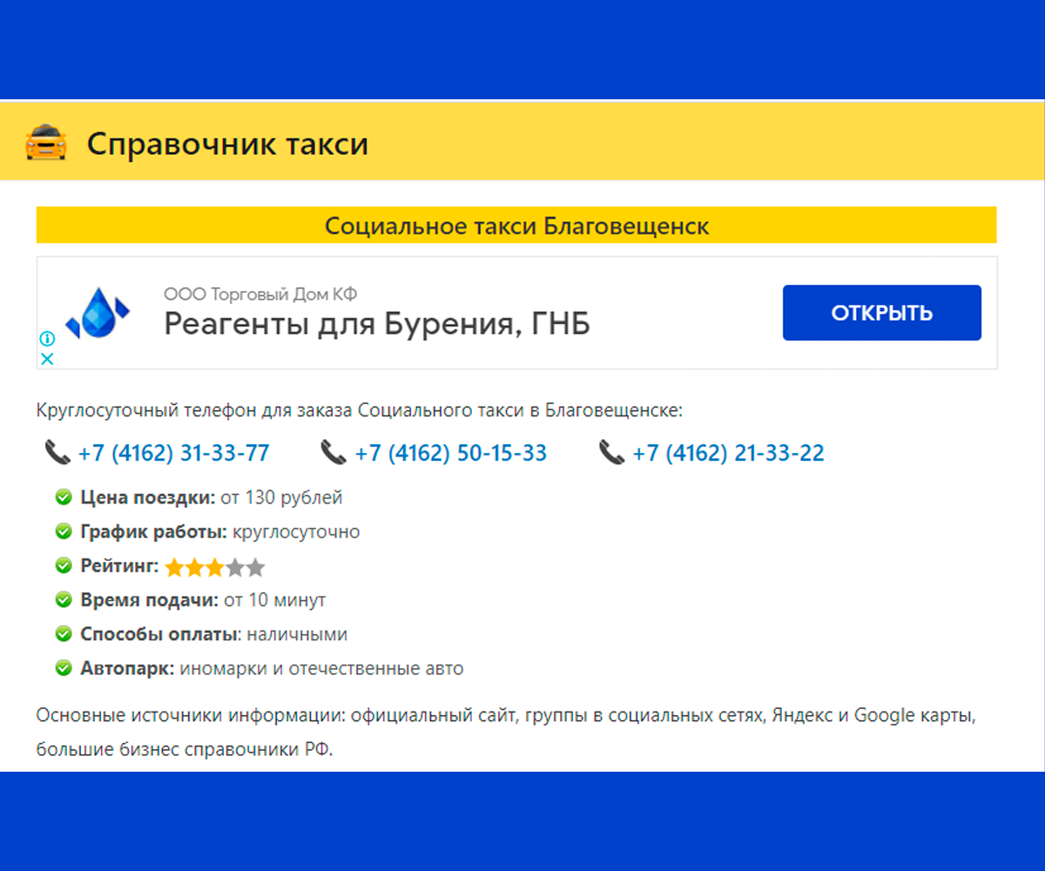The image size is (1045, 871).
Task: Click the green checkmark beside График работы
Action: 63,531
